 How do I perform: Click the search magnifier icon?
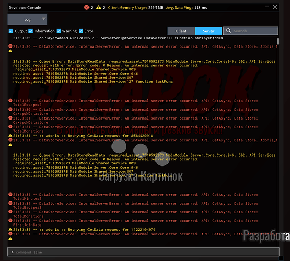click(228, 31)
